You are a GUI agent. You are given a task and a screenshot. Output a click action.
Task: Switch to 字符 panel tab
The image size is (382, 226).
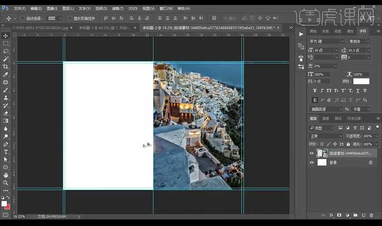coord(363,31)
